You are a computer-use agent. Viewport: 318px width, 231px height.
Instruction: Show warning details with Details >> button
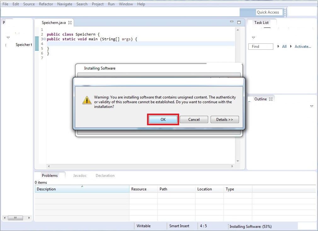coord(224,120)
